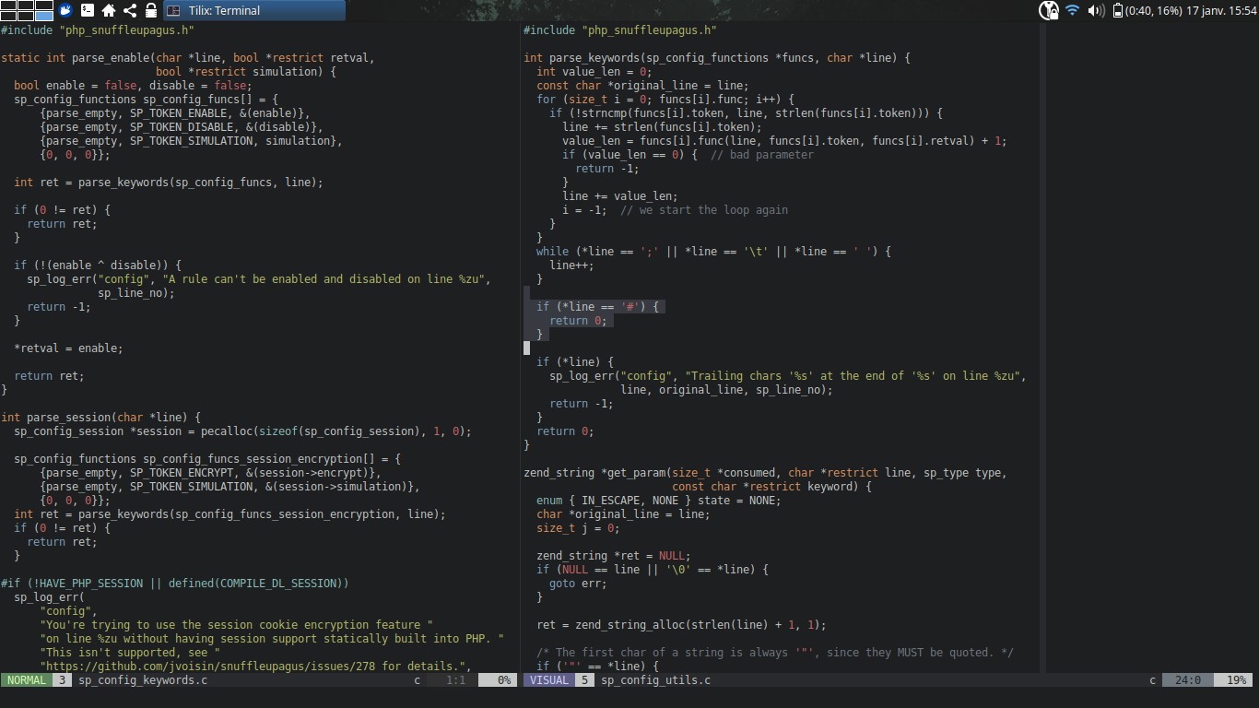The height and width of the screenshot is (708, 1259).
Task: Open the Wi-Fi network indicator
Action: 1072,10
